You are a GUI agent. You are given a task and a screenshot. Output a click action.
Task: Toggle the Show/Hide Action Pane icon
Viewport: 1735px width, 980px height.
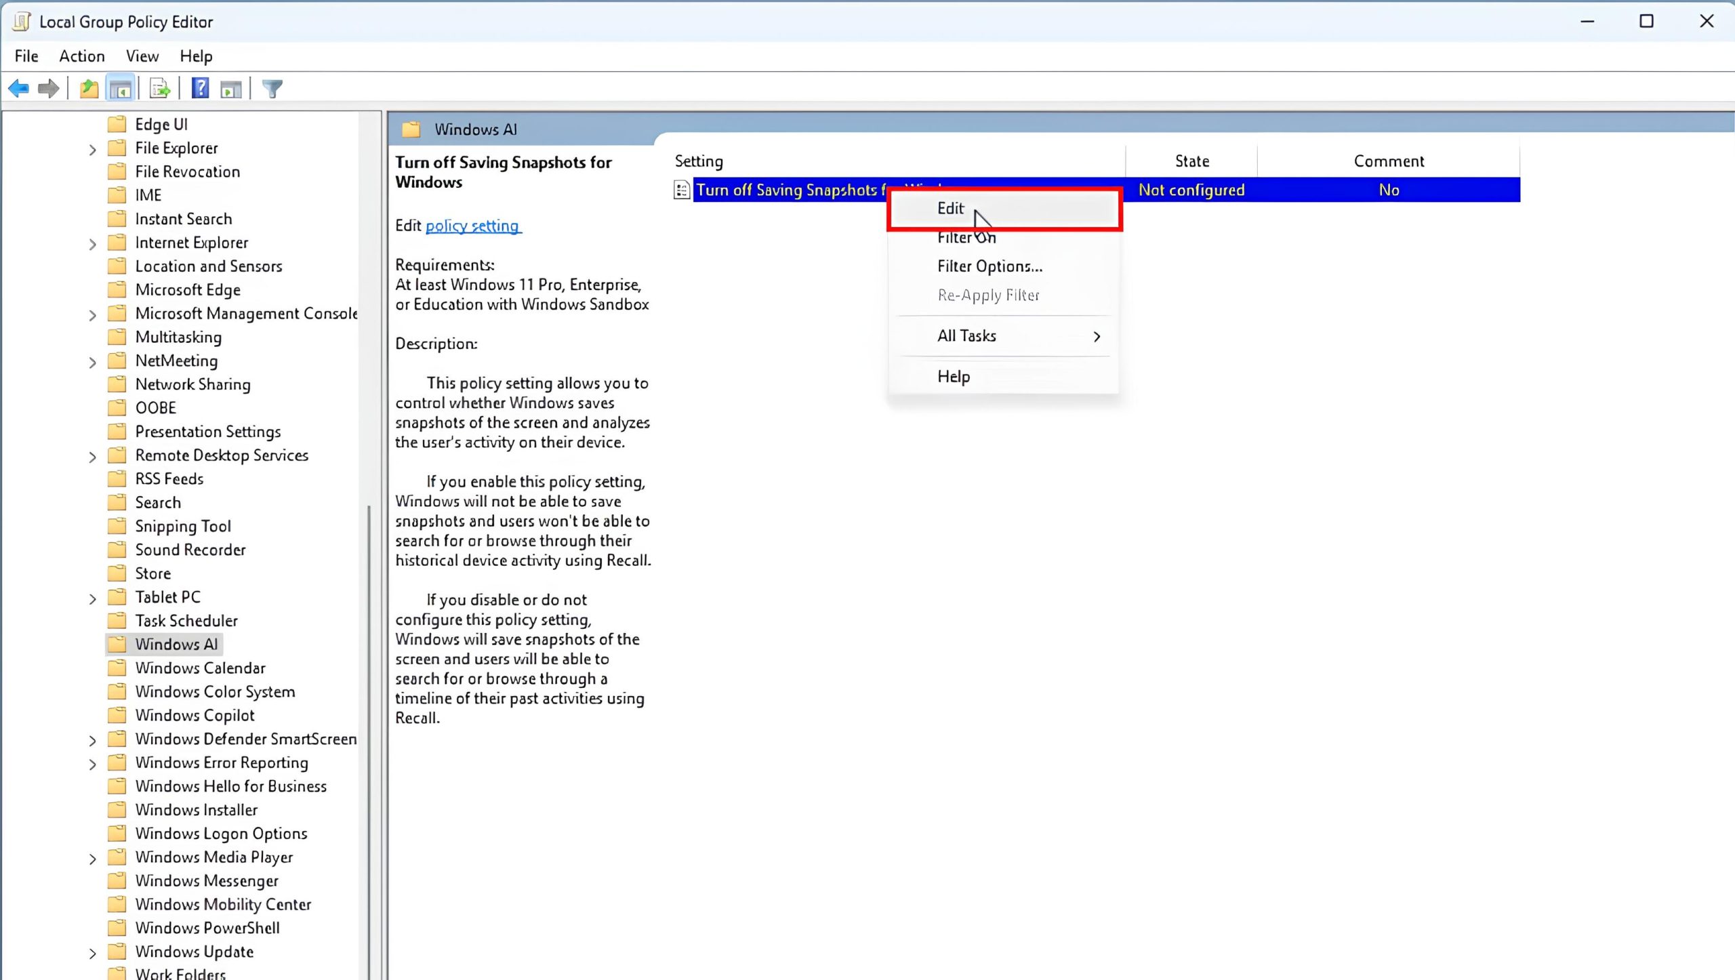click(230, 88)
